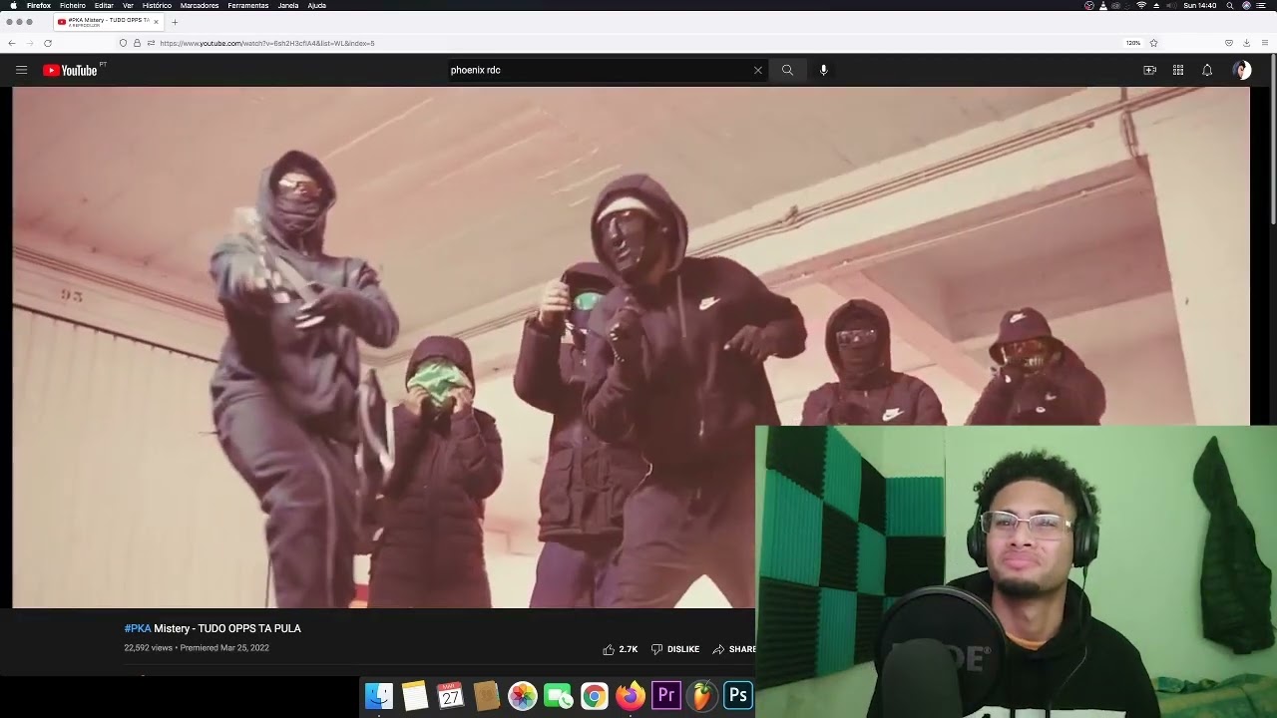Open the YouTube guide hamburger menu

21,70
